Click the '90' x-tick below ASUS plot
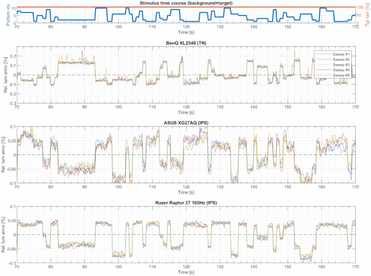Screen dimensions: 371x276 [x=84, y=187]
